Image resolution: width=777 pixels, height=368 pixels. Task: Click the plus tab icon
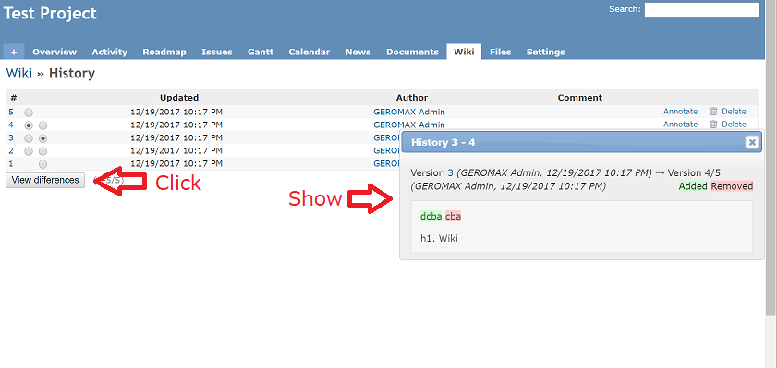(x=14, y=52)
